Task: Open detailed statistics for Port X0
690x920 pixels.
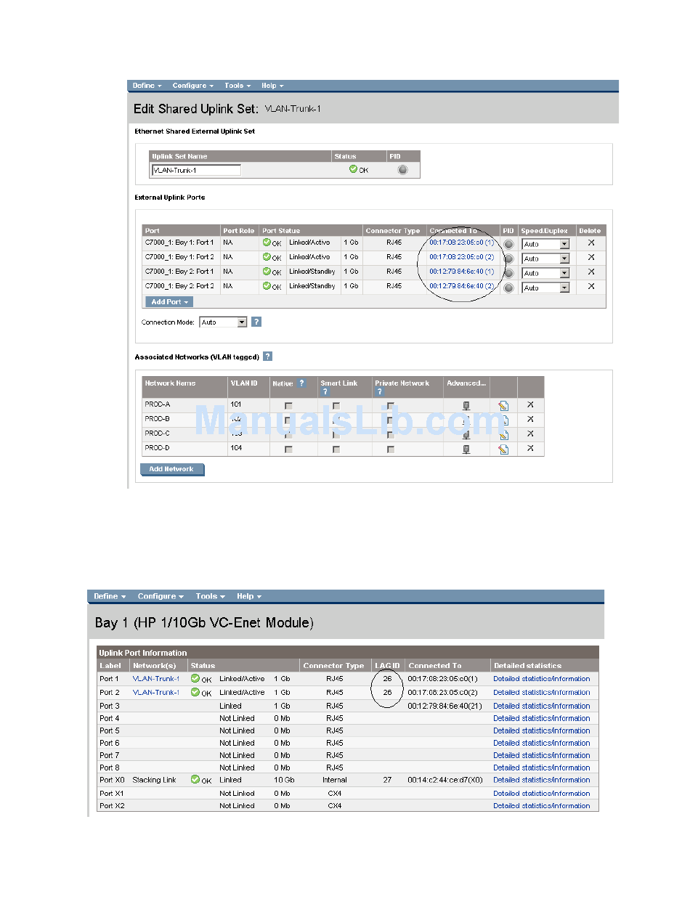Action: point(542,780)
